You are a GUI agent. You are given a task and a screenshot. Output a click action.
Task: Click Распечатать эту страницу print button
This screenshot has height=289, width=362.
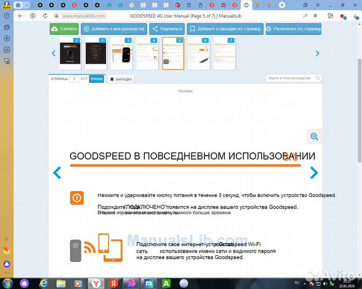tap(293, 29)
